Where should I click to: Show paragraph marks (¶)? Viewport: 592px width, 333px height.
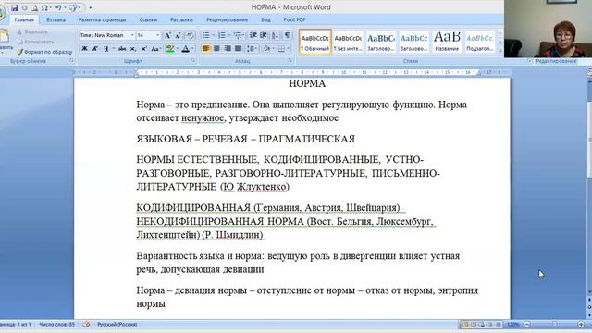click(x=288, y=35)
